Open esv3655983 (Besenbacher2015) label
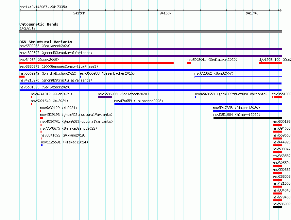 [x=107, y=73]
